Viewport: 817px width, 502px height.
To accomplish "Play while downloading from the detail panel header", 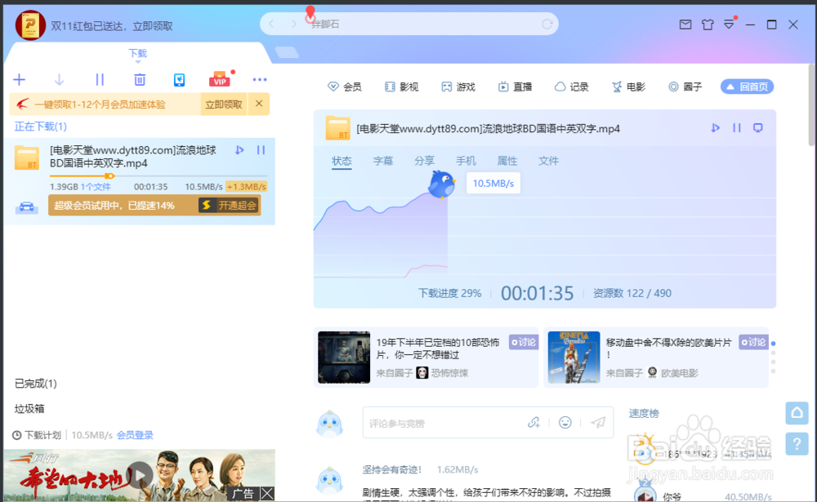I will 716,127.
